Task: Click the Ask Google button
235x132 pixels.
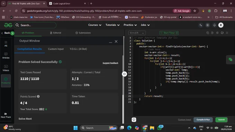Action: (x=182, y=11)
